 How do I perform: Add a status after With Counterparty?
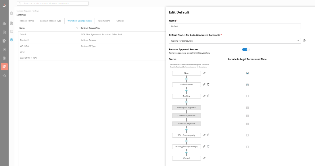[187, 141]
